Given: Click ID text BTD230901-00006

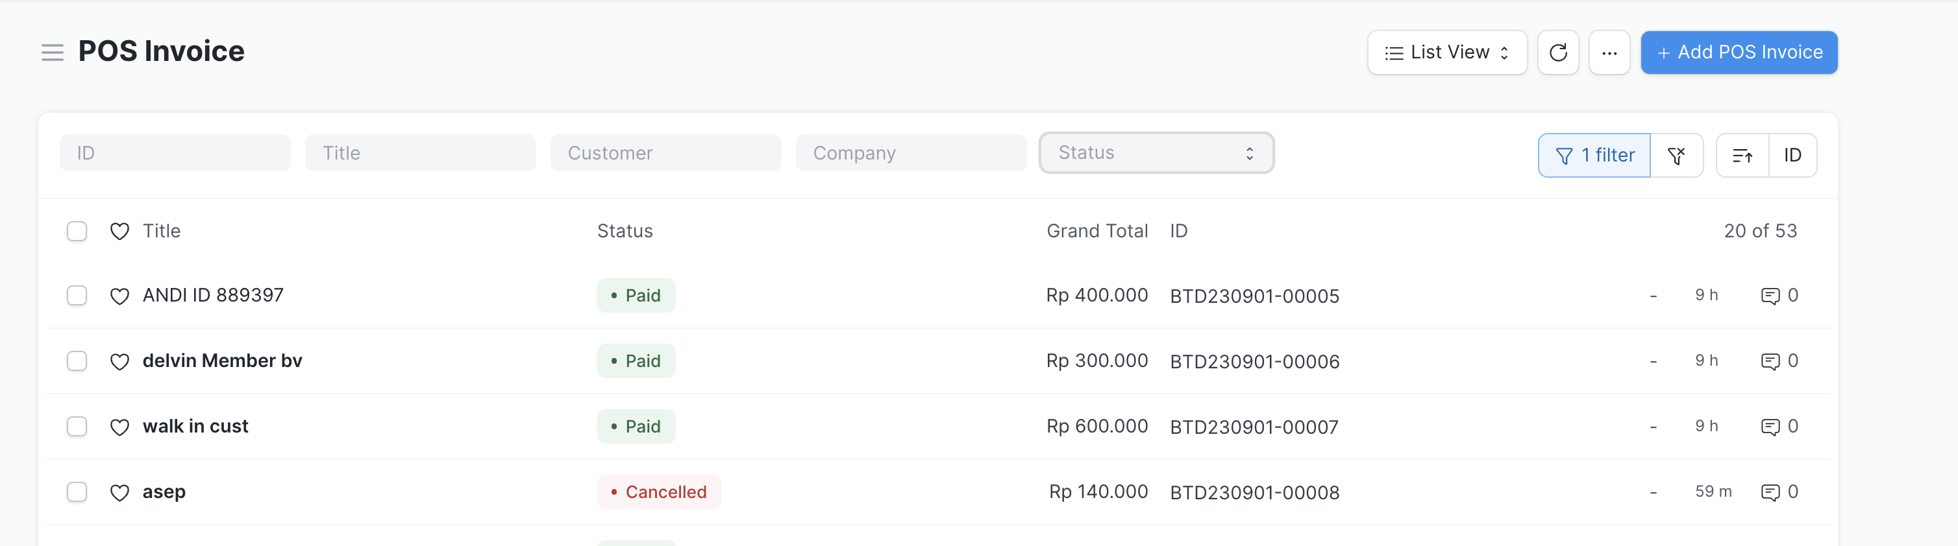Looking at the screenshot, I should 1254,361.
